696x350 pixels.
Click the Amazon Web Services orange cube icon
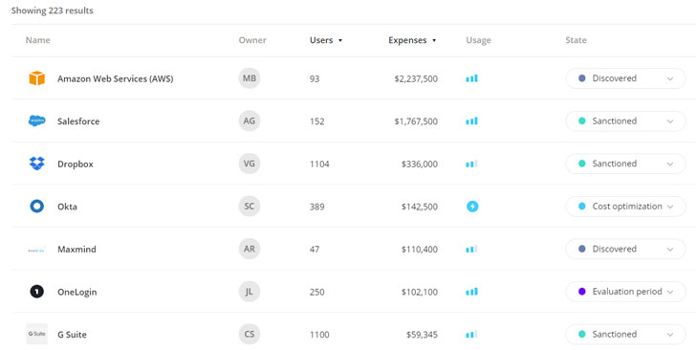pyautogui.click(x=37, y=78)
